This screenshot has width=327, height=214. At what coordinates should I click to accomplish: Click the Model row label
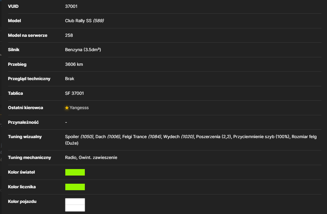(14, 21)
